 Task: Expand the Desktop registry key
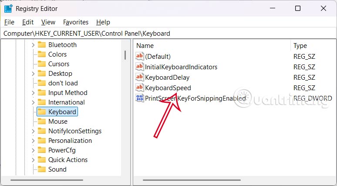33,74
